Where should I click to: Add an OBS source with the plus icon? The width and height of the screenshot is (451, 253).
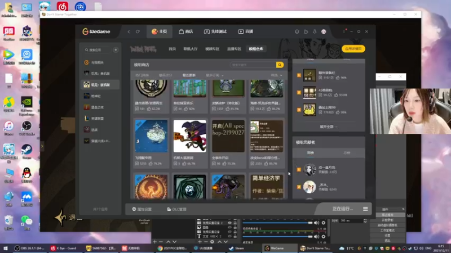pyautogui.click(x=200, y=242)
